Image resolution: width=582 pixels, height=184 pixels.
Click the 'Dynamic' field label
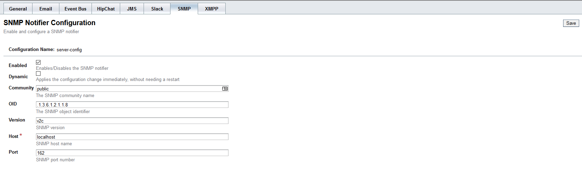tap(18, 76)
